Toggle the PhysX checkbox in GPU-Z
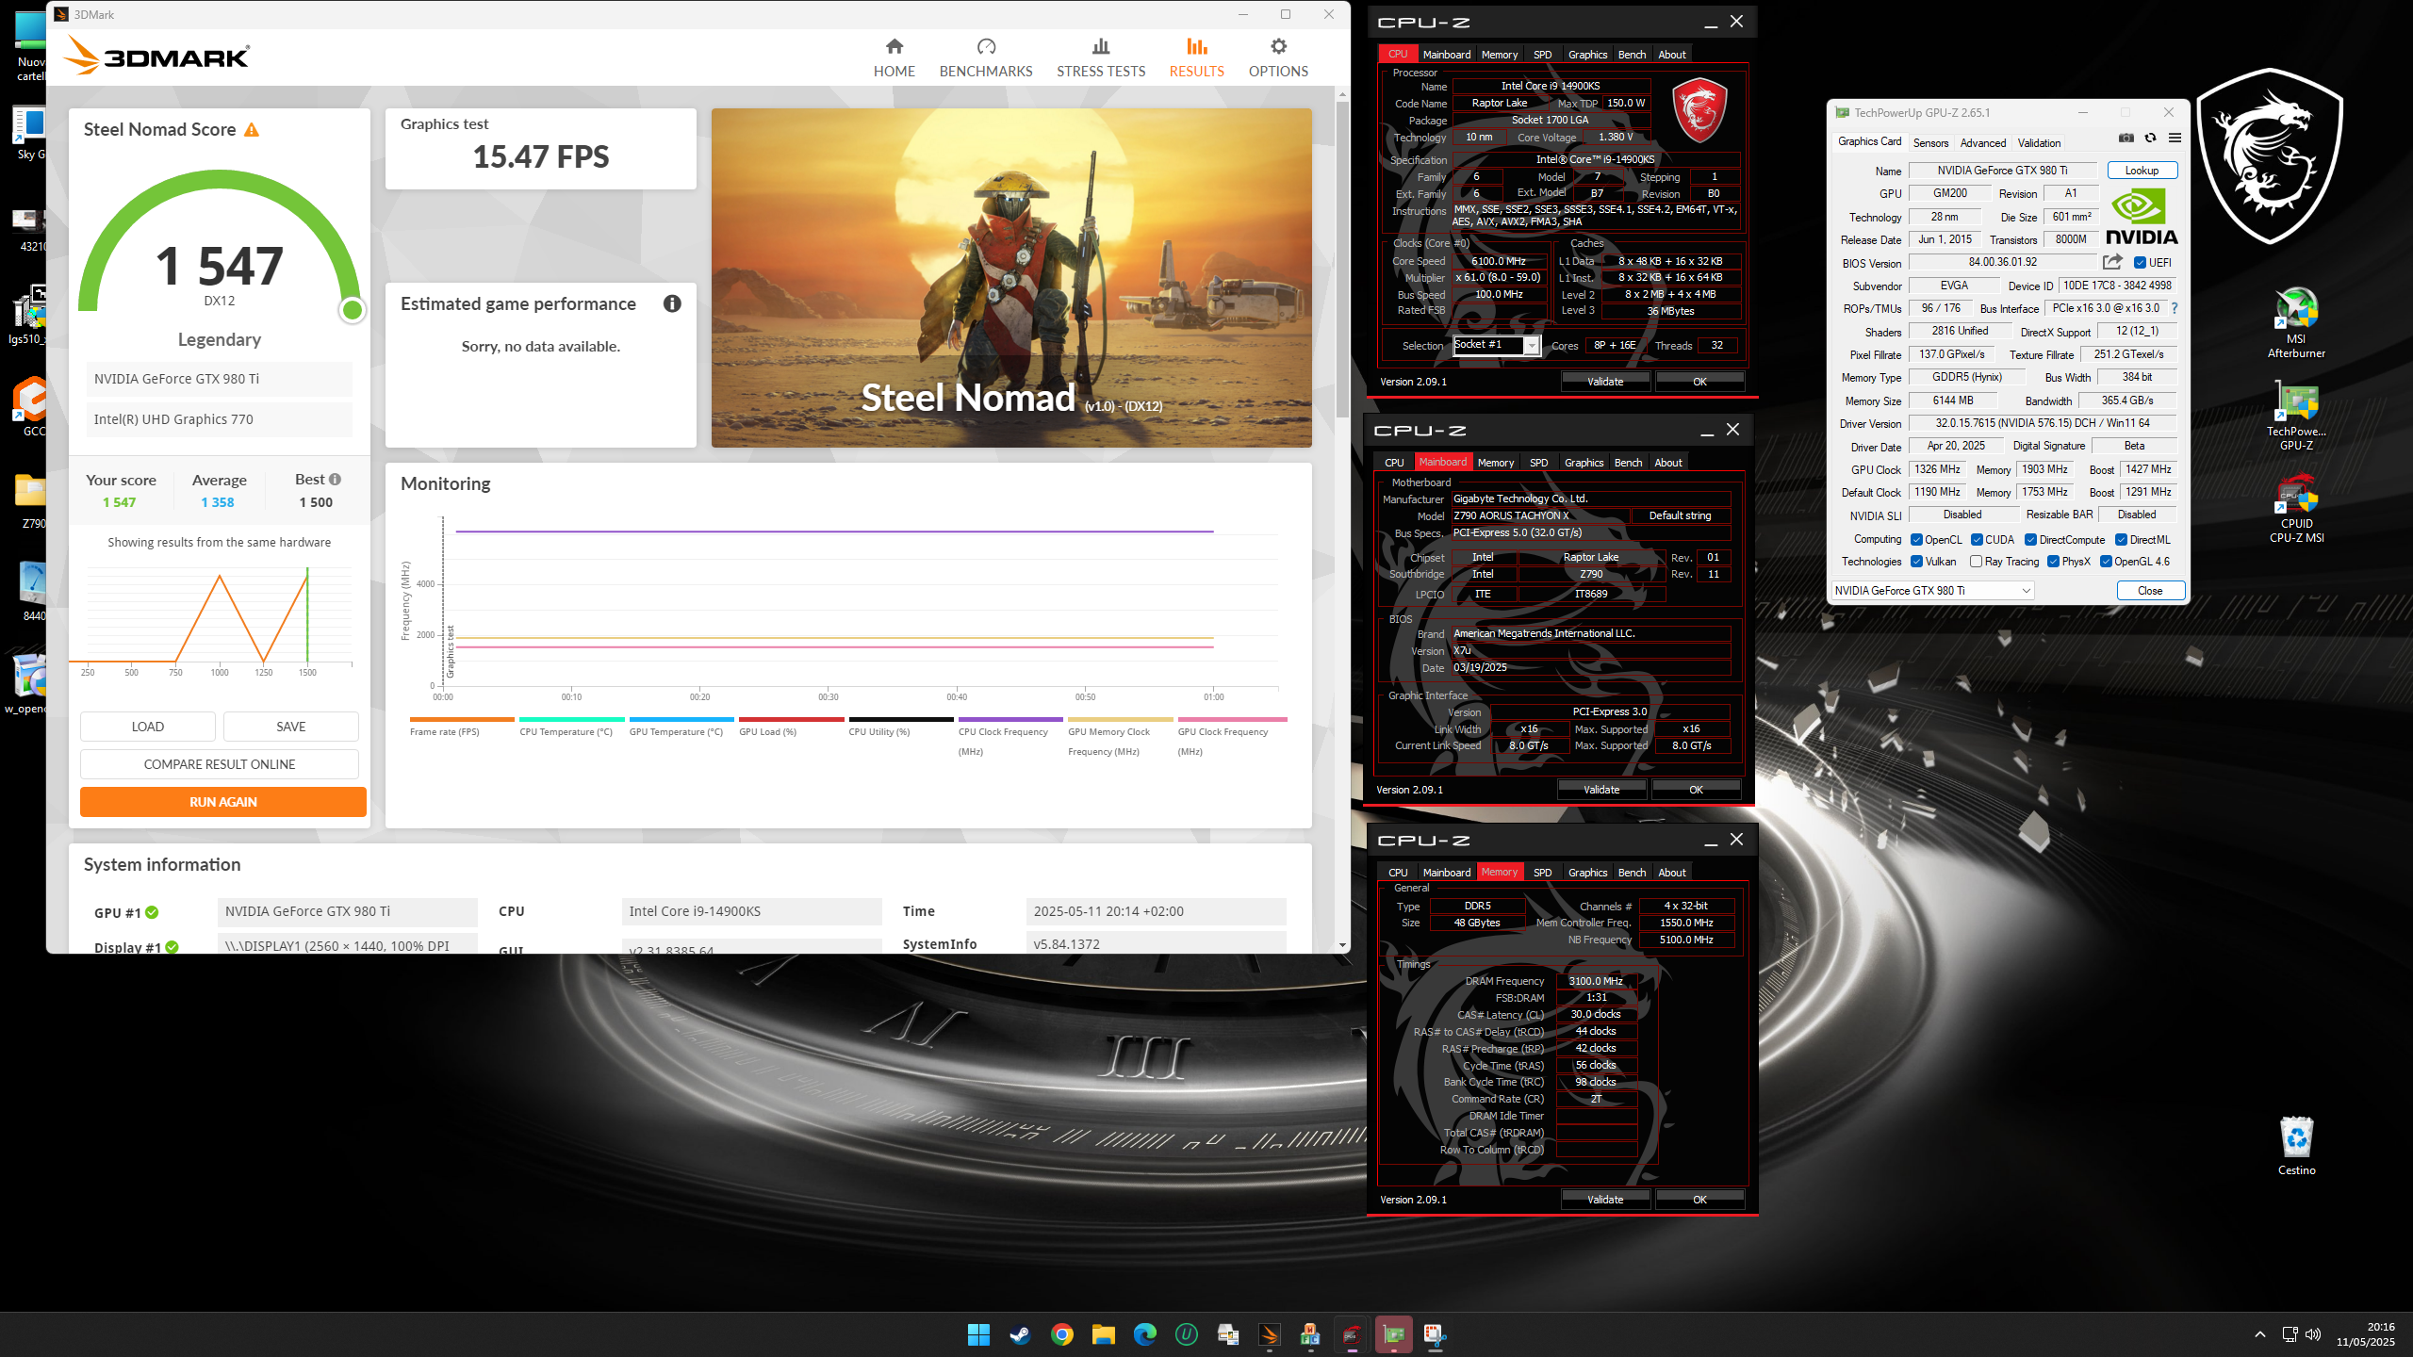The image size is (2413, 1357). [x=2053, y=562]
